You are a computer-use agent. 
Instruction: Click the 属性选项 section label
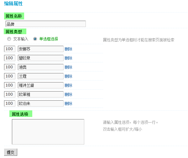point(20,114)
